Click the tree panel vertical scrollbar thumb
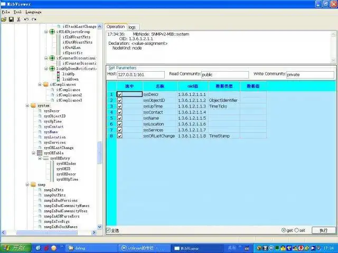This screenshot has width=338, height=253. 99,152
